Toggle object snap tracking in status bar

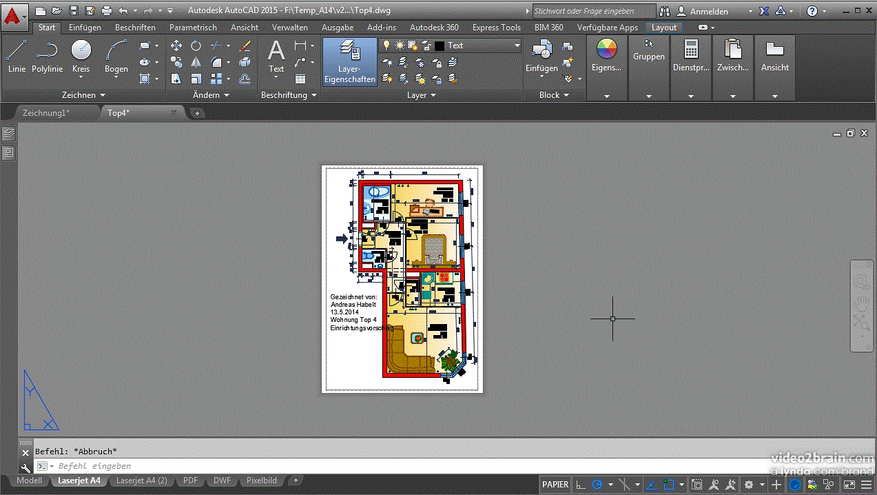click(650, 485)
